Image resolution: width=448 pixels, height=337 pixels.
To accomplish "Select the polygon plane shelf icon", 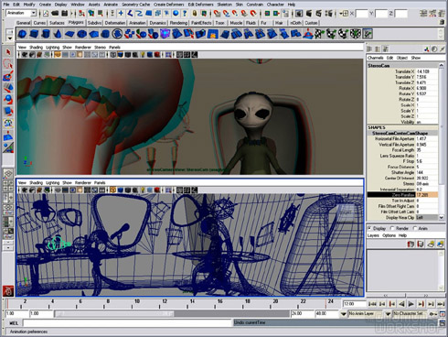I will 69,34.
